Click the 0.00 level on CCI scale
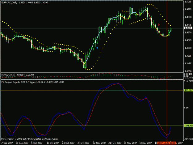Image resolution: width=193 pixels, height=145 pixels. (186, 108)
